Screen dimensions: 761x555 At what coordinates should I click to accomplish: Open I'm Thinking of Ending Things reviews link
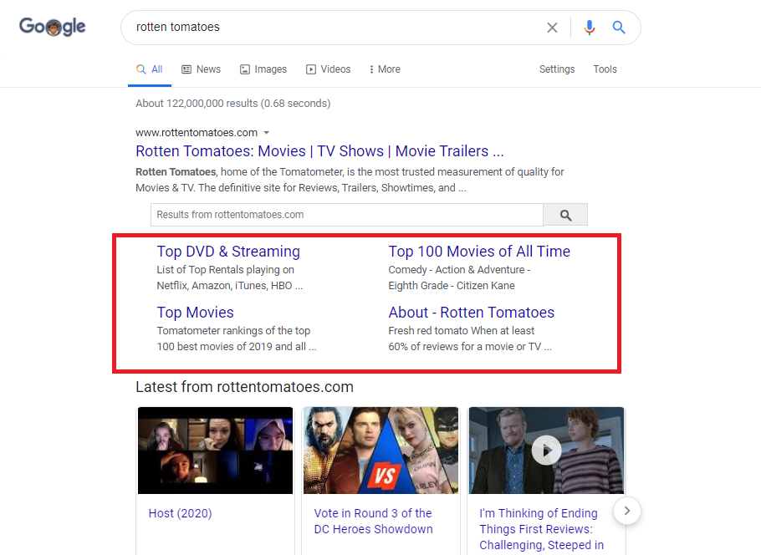point(541,529)
